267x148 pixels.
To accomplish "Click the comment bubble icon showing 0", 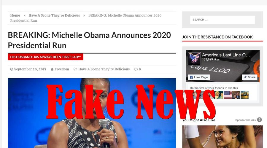I will (x=136, y=69).
